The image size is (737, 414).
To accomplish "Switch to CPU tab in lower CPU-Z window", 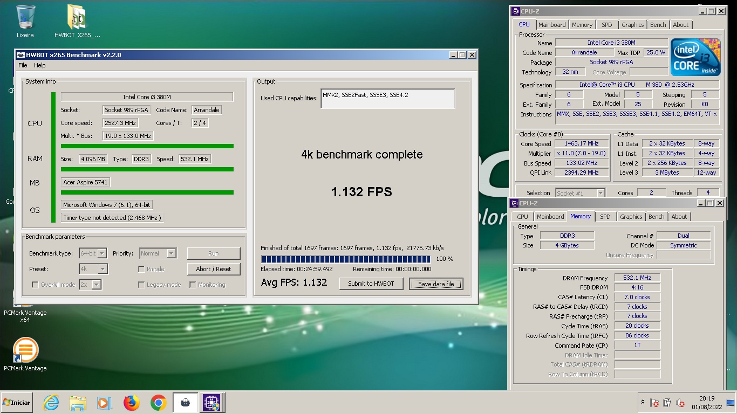I will pyautogui.click(x=522, y=217).
